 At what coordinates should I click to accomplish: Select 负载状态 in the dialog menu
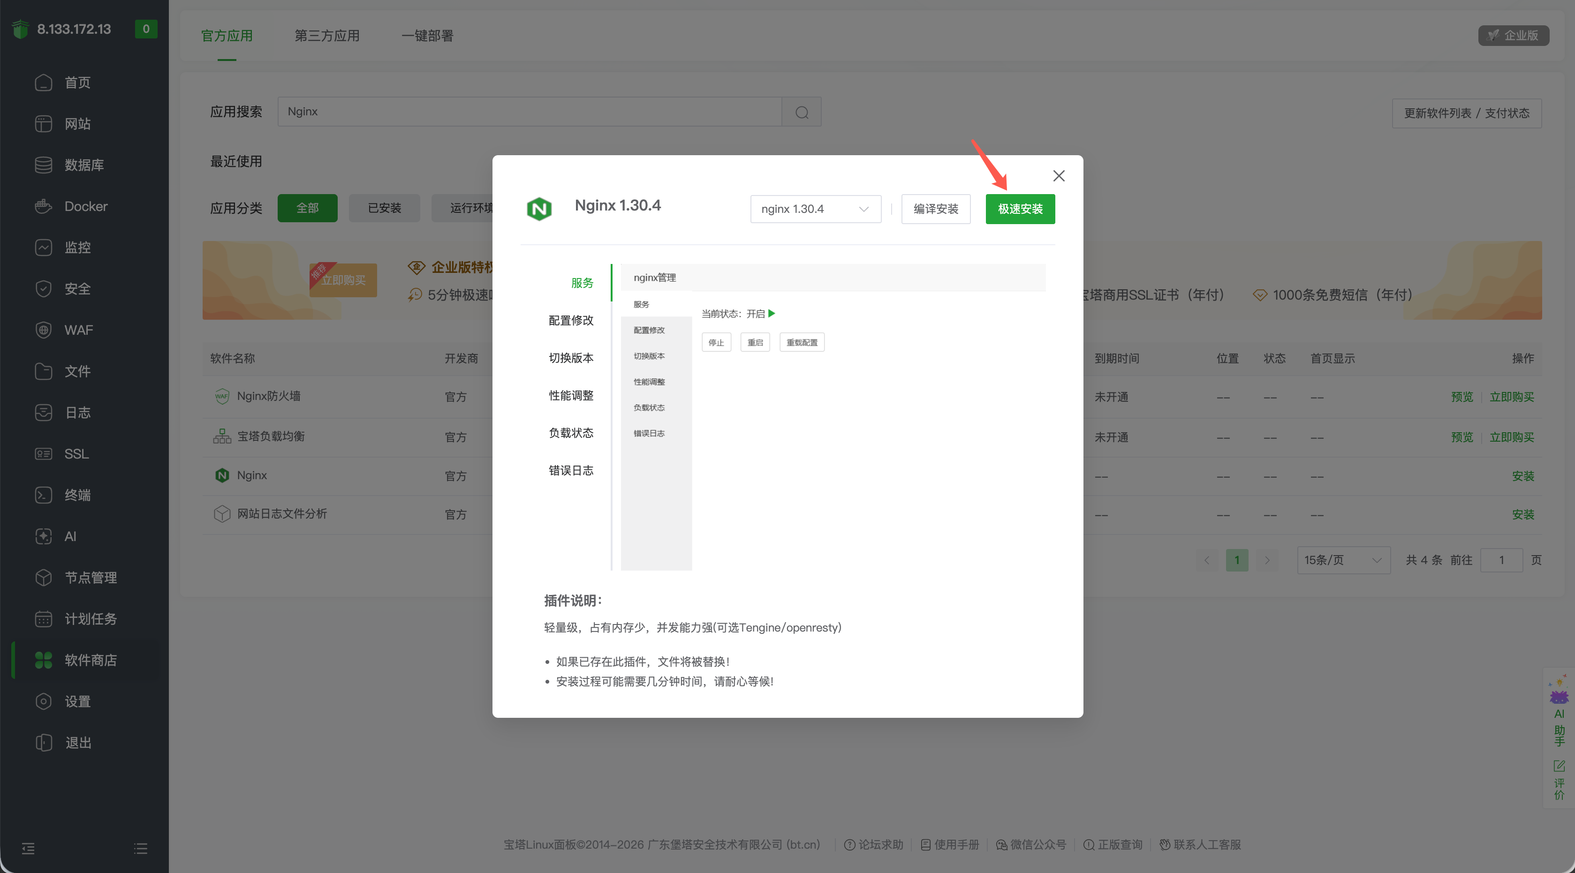[x=571, y=433]
